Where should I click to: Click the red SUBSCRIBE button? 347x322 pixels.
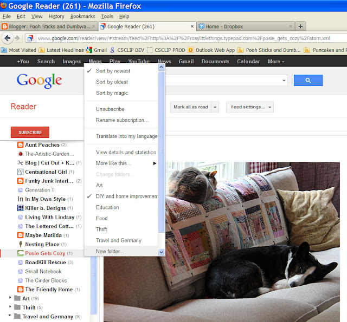[x=30, y=132]
